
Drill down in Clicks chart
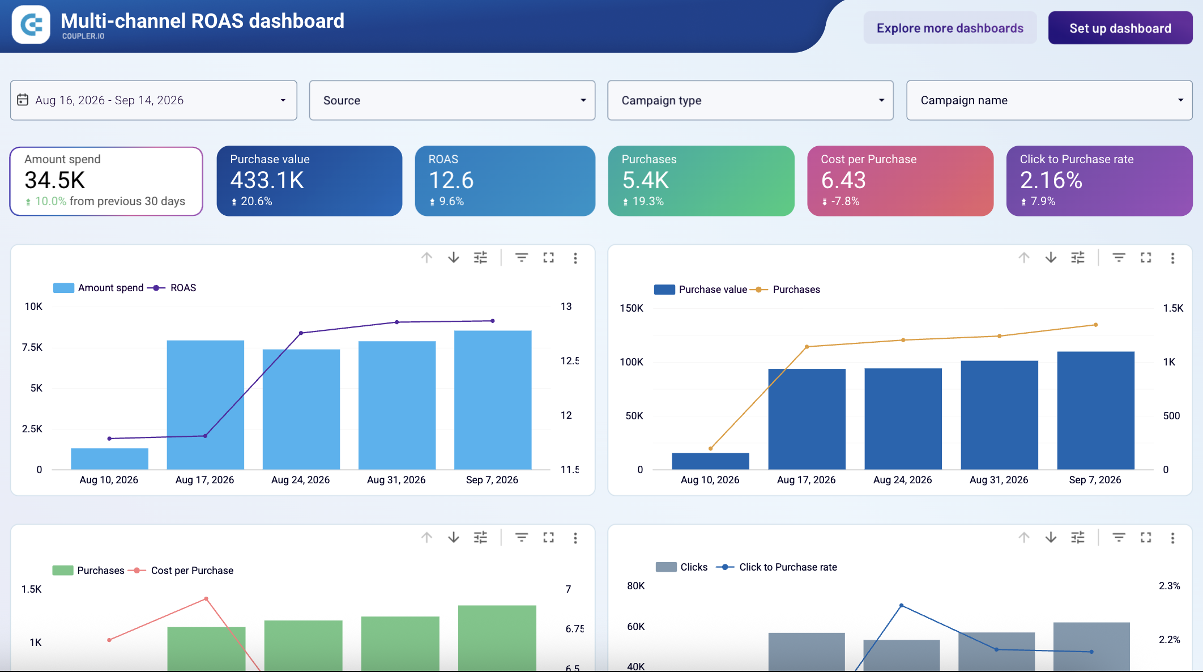(x=1051, y=537)
